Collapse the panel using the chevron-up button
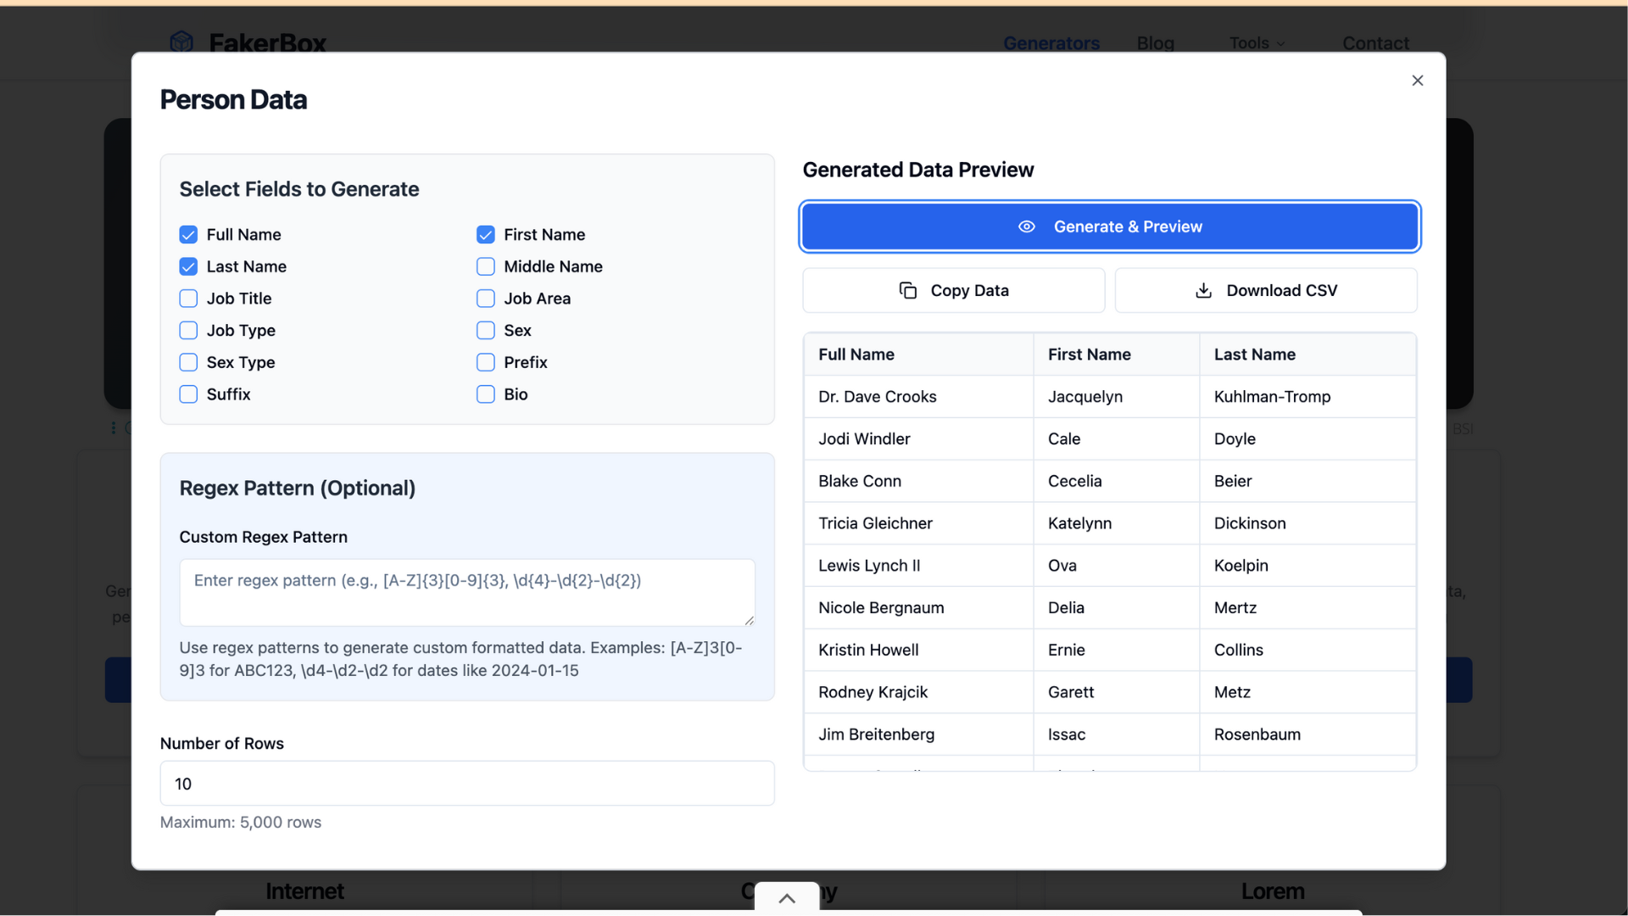The width and height of the screenshot is (1628, 916). 786,897
